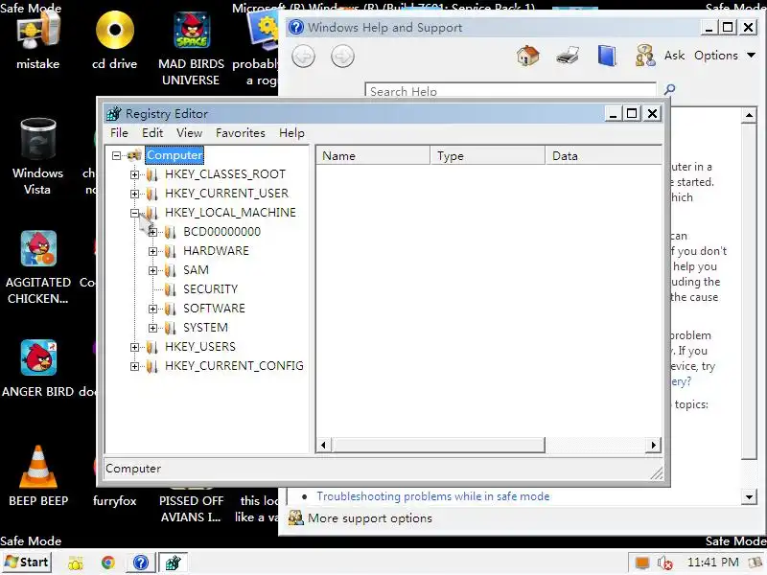Screen dimensions: 767x575
Task: Click right arrow of registry horizontal scrollbar
Action: pyautogui.click(x=653, y=445)
